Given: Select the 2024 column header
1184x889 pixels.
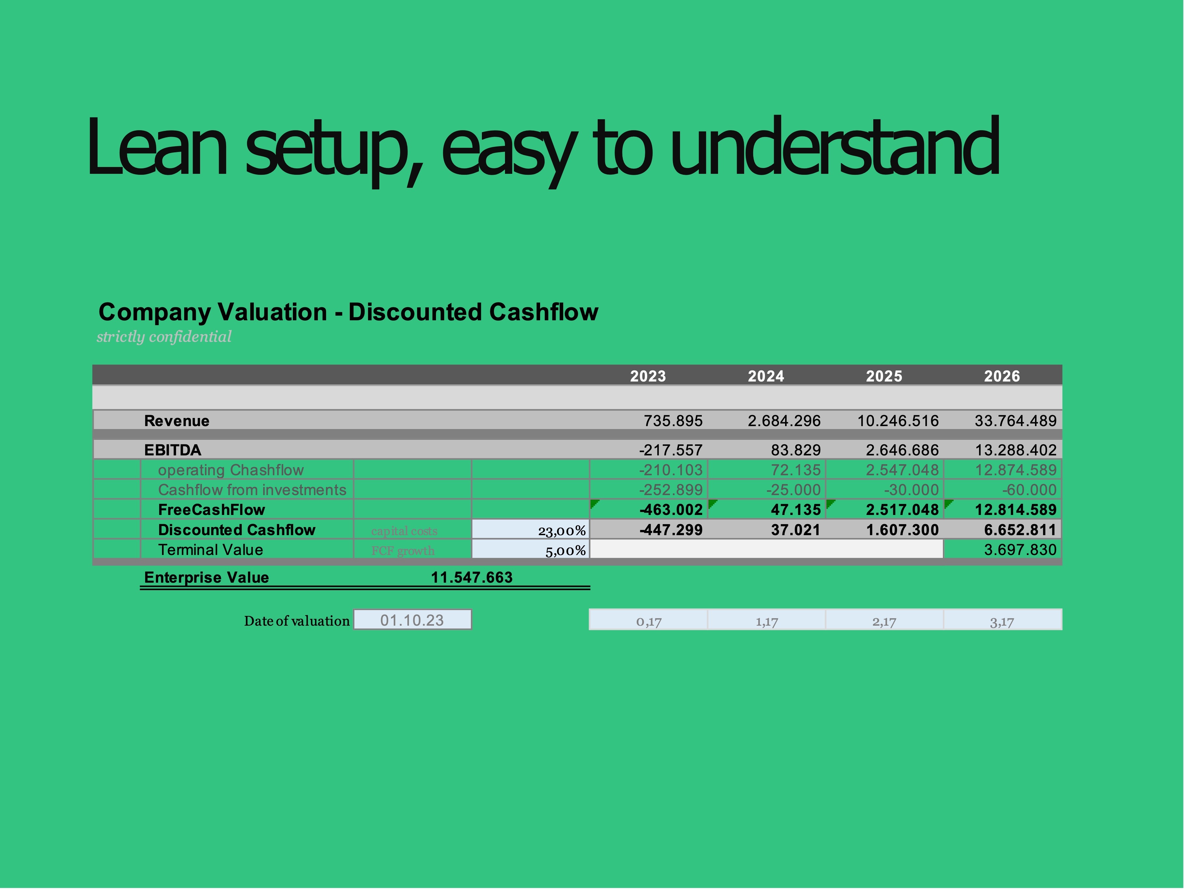Looking at the screenshot, I should pyautogui.click(x=766, y=376).
